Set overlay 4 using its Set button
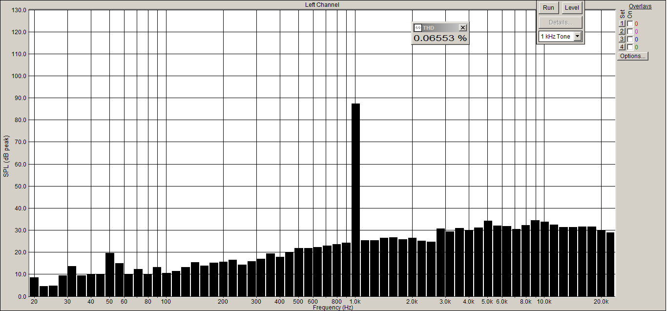The width and height of the screenshot is (667, 311). [x=622, y=47]
